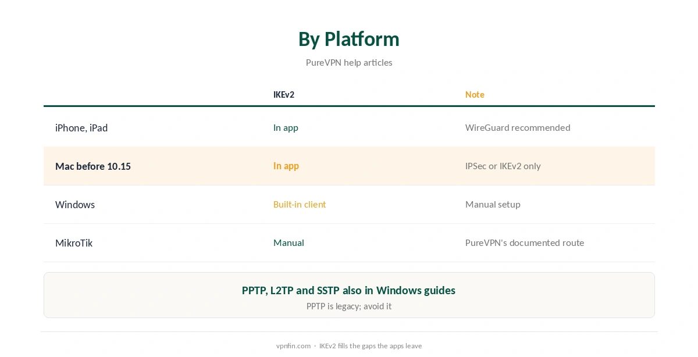Viewport: 698px width, 357px height.
Task: Select the Windows row label
Action: [75, 205]
